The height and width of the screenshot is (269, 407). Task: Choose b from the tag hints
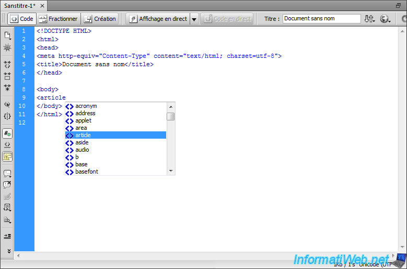pyautogui.click(x=115, y=157)
